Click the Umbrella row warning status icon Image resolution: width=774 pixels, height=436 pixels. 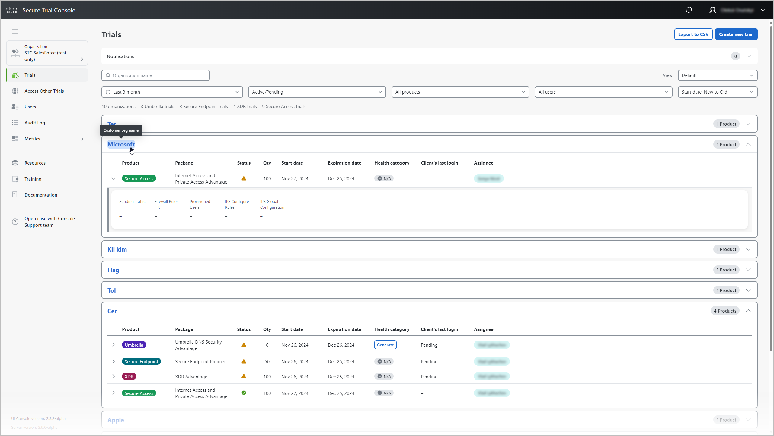coord(244,345)
